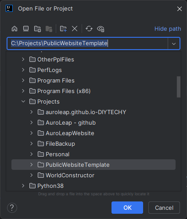Create a new folder via toolbar icon
The width and height of the screenshot is (187, 219).
(x=63, y=29)
